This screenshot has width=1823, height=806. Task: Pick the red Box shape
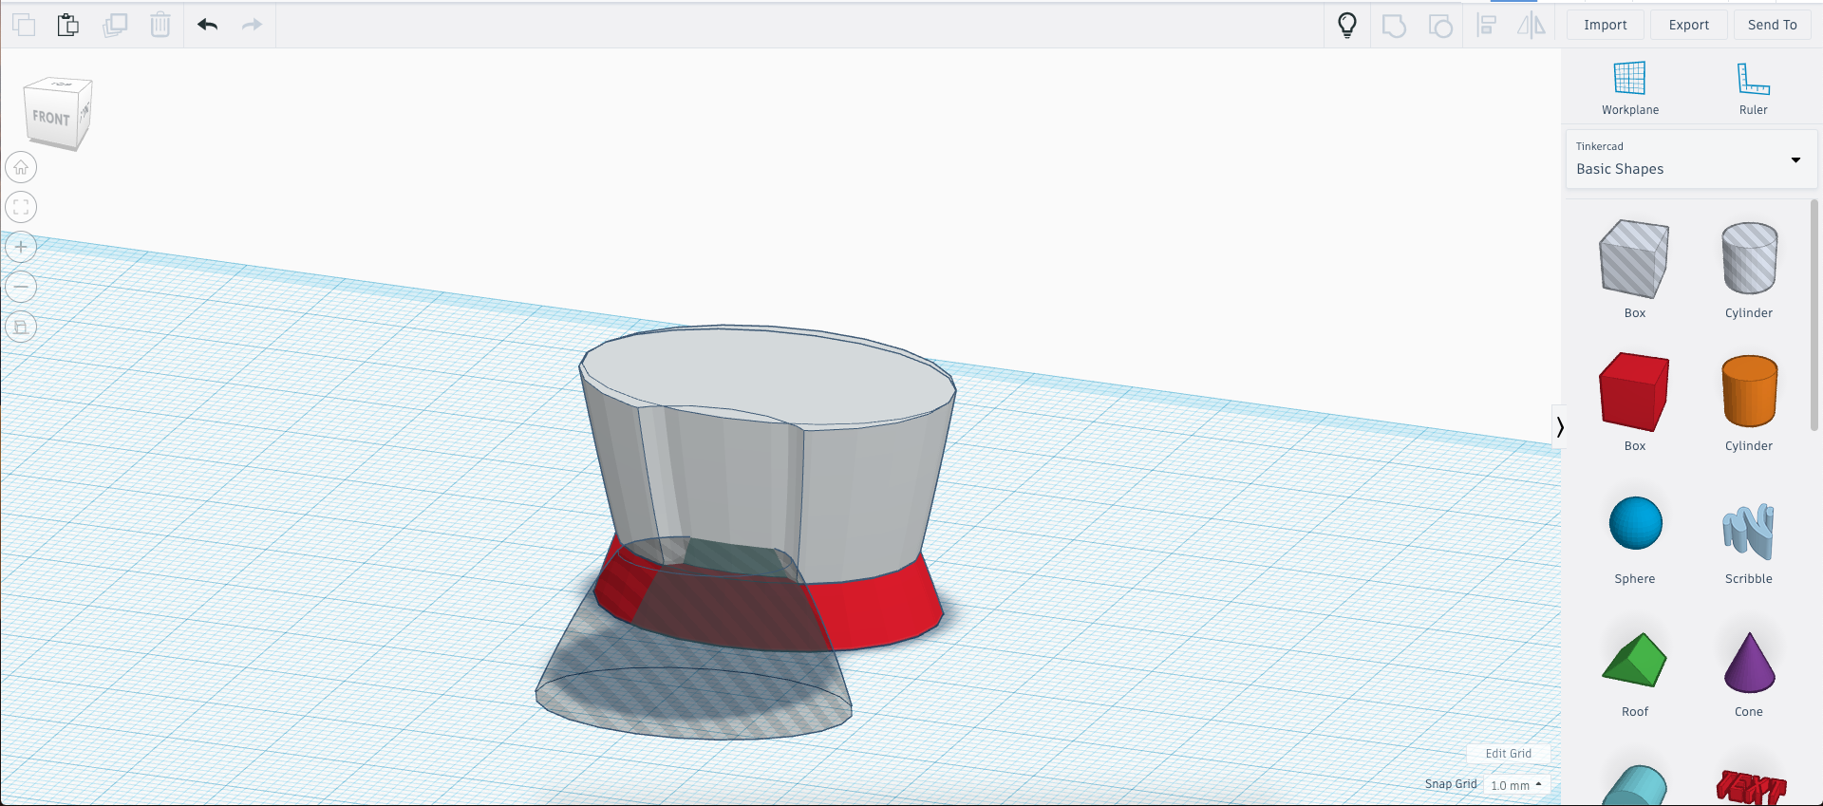(x=1633, y=392)
